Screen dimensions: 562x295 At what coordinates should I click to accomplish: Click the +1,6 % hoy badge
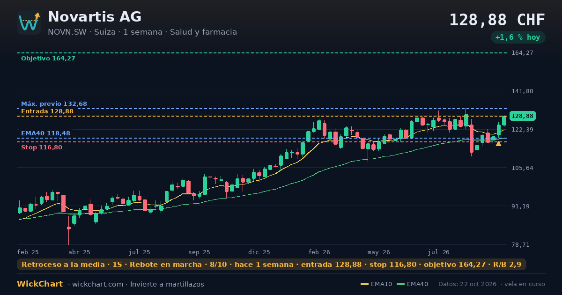point(518,37)
